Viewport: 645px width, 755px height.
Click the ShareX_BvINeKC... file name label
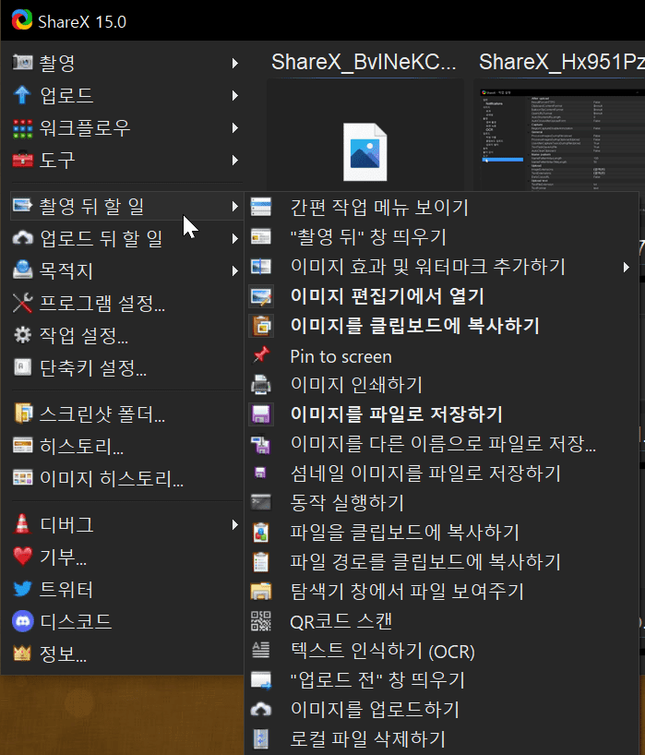point(364,62)
